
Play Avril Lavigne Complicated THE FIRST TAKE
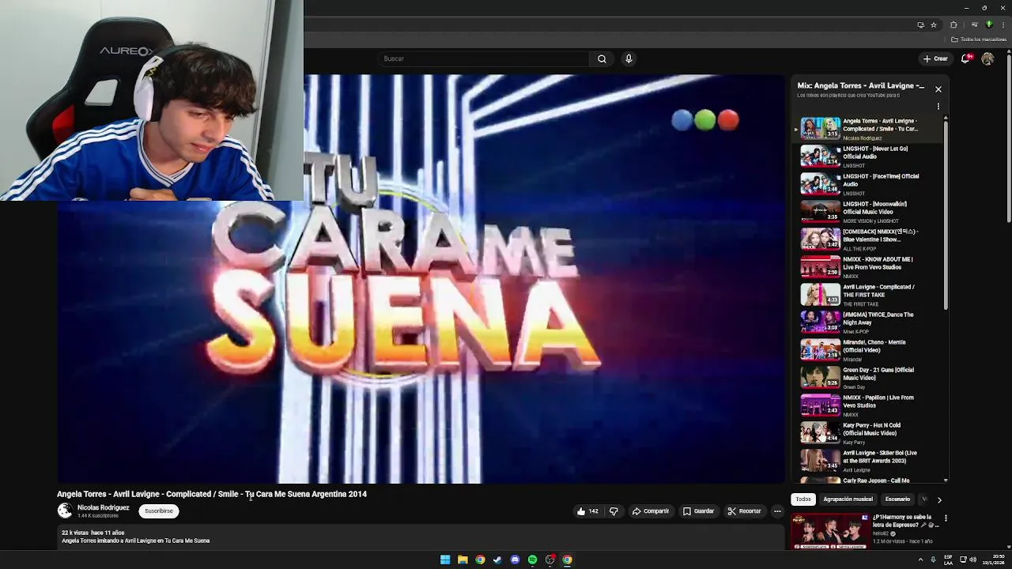coord(868,295)
